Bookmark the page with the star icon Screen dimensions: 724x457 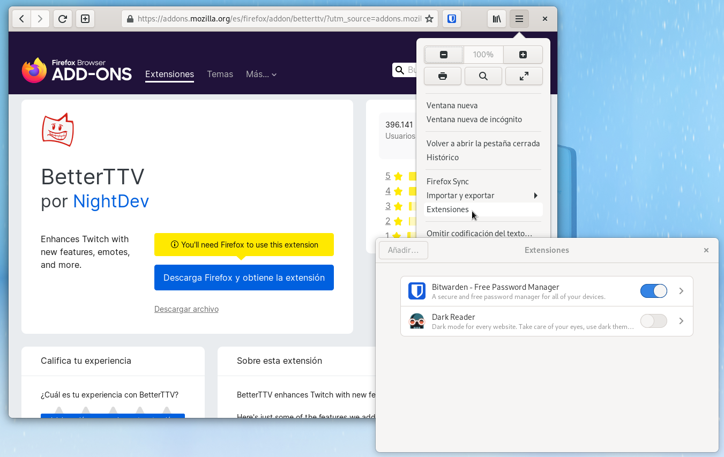[x=429, y=18]
